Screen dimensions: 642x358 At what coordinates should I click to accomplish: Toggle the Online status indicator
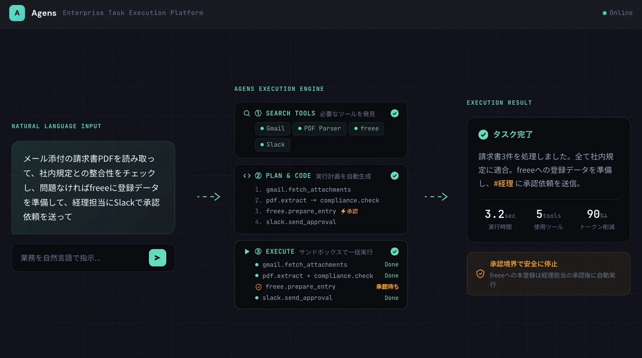tap(617, 13)
